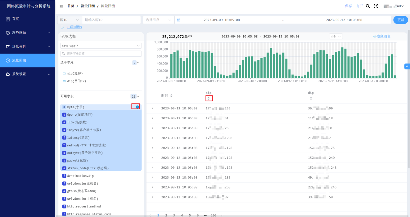Open the calendar icon in date range
The width and height of the screenshot is (410, 217).
click(178, 20)
